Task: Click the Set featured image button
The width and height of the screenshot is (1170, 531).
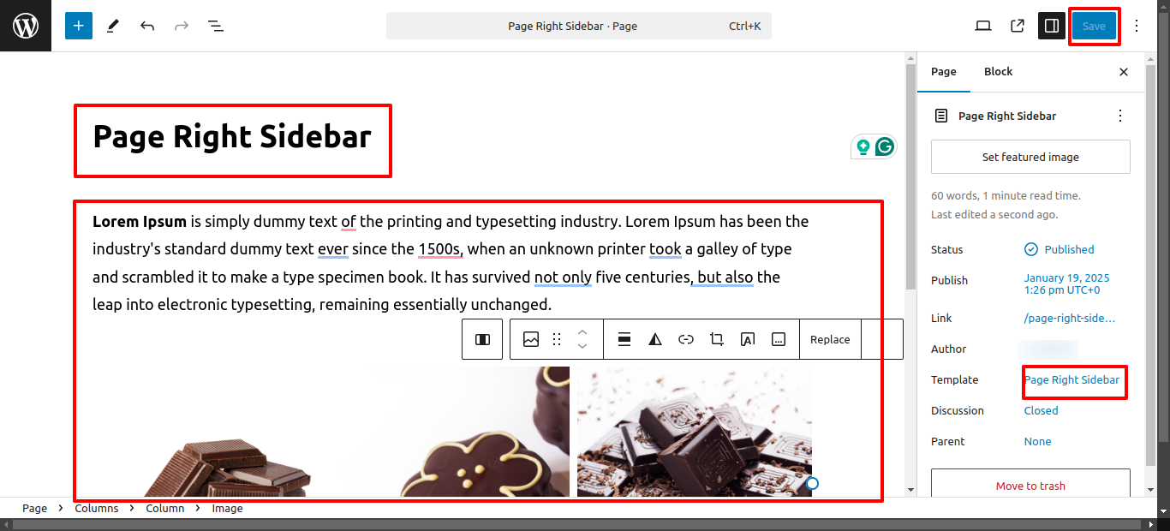Action: (x=1030, y=158)
